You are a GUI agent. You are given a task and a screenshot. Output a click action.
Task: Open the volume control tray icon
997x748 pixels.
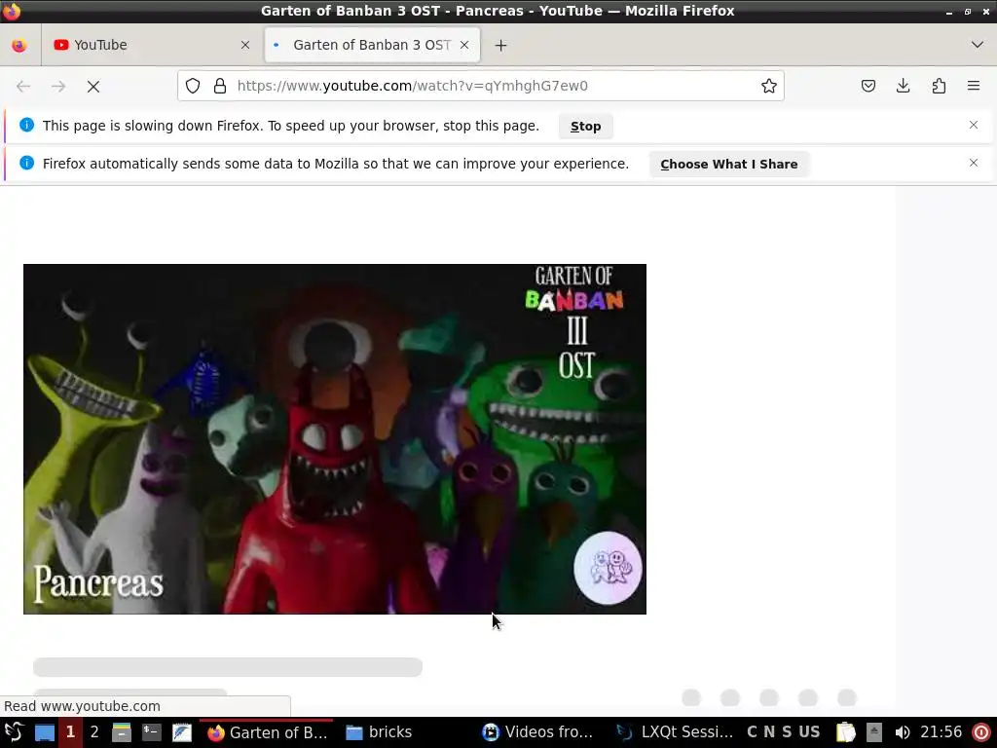[x=902, y=732]
